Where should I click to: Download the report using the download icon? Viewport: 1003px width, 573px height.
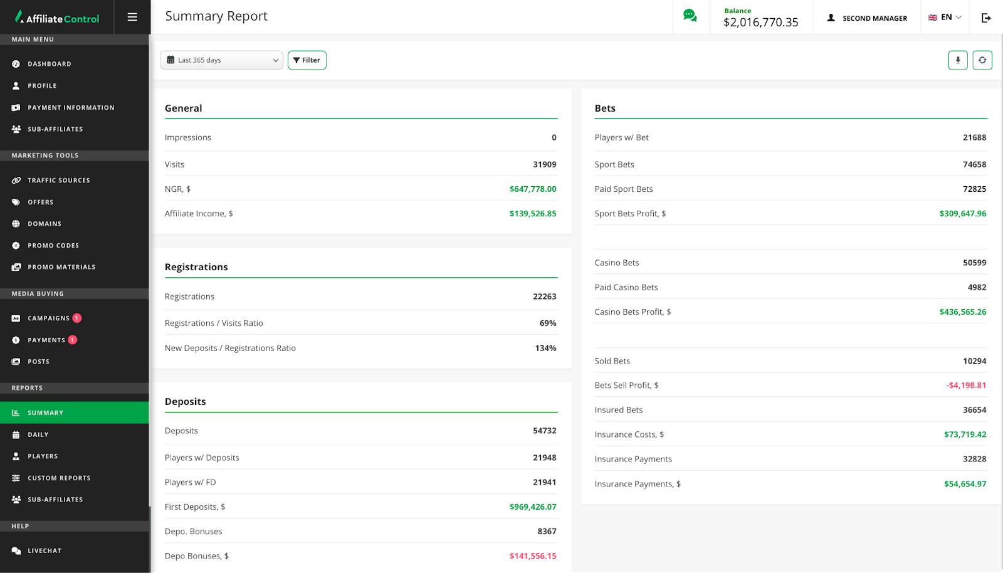click(958, 60)
